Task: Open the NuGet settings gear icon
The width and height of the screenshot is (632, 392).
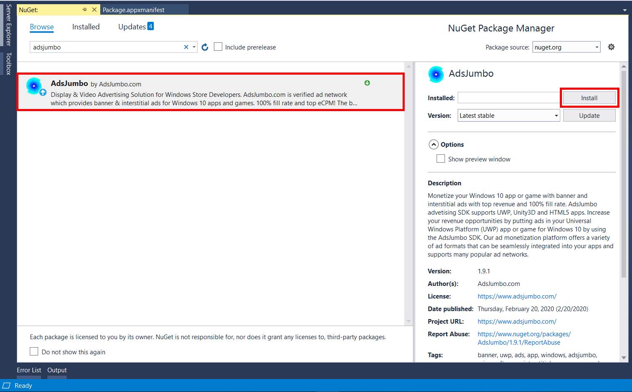Action: pos(611,47)
